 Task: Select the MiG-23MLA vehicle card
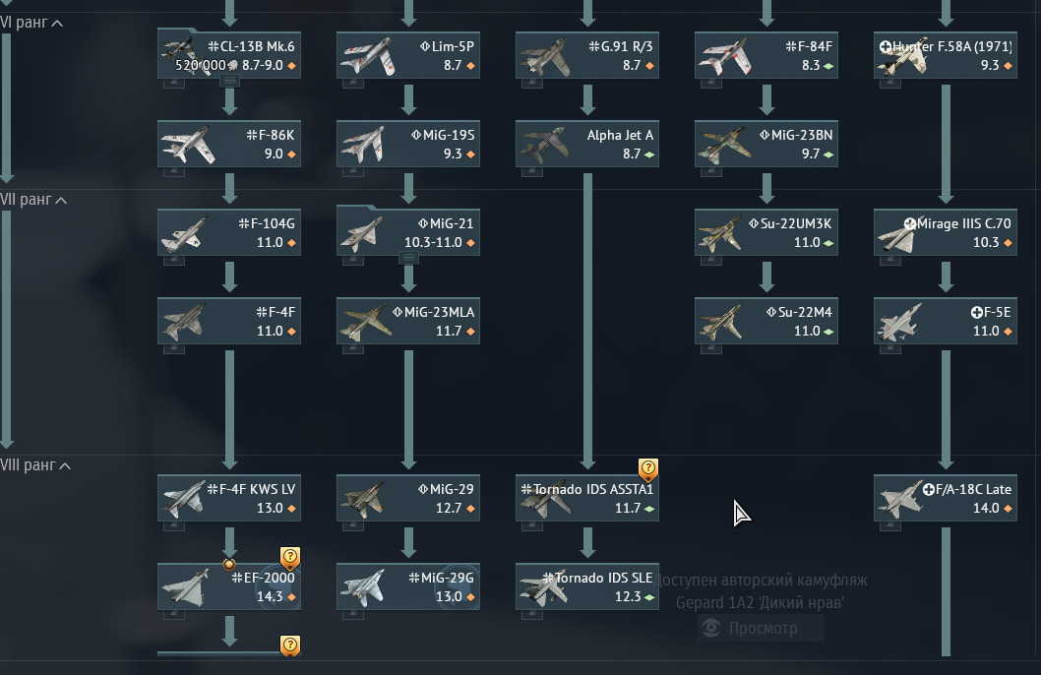(x=408, y=322)
